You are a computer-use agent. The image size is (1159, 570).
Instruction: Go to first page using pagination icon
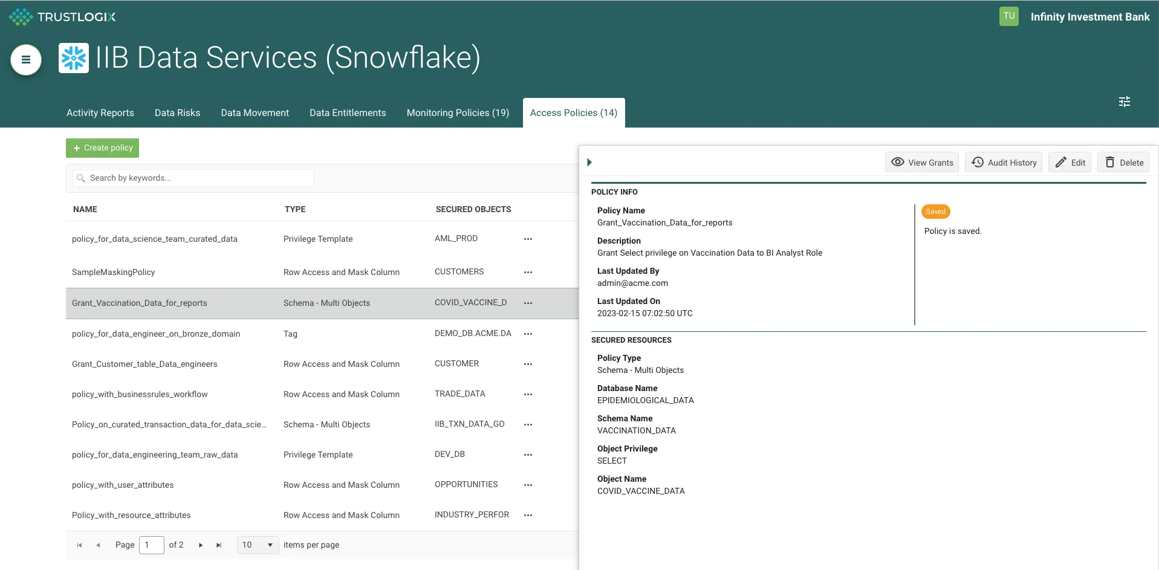pyautogui.click(x=79, y=545)
